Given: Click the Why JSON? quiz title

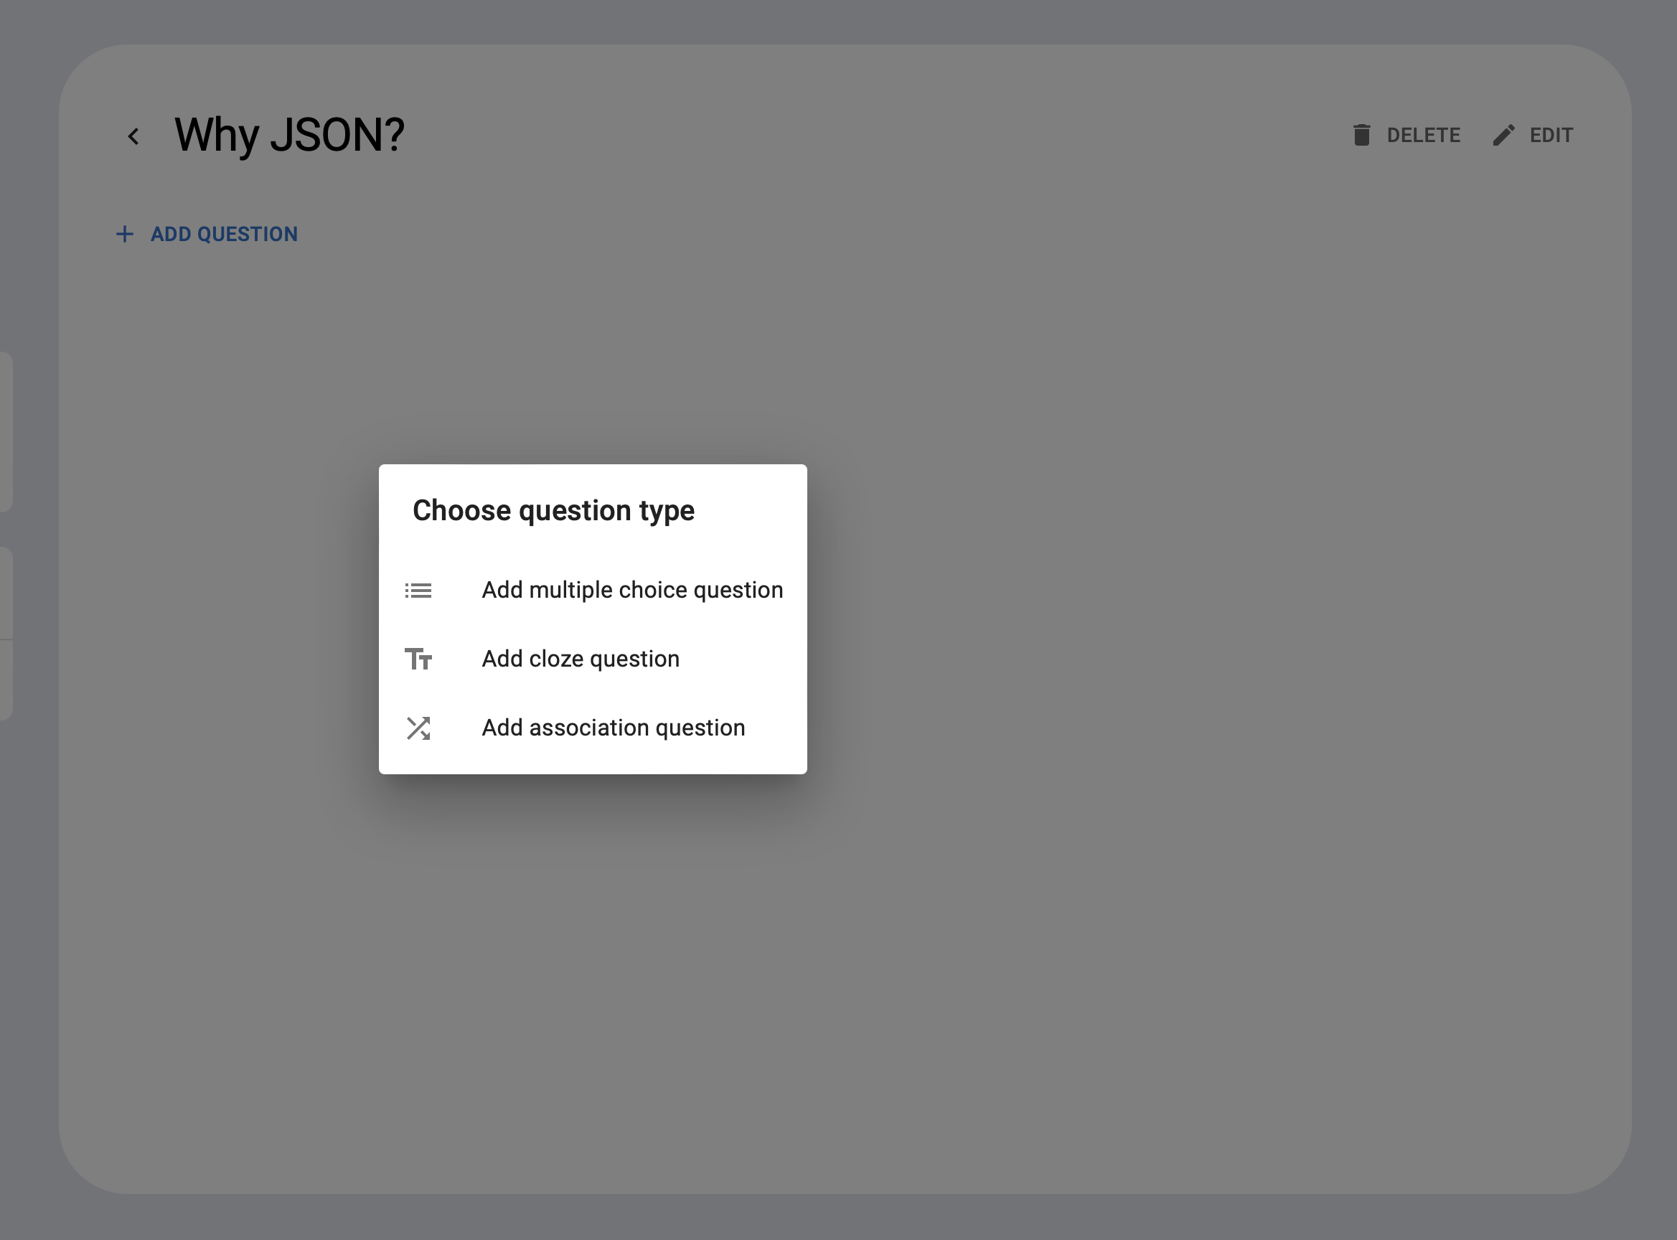Looking at the screenshot, I should point(289,136).
